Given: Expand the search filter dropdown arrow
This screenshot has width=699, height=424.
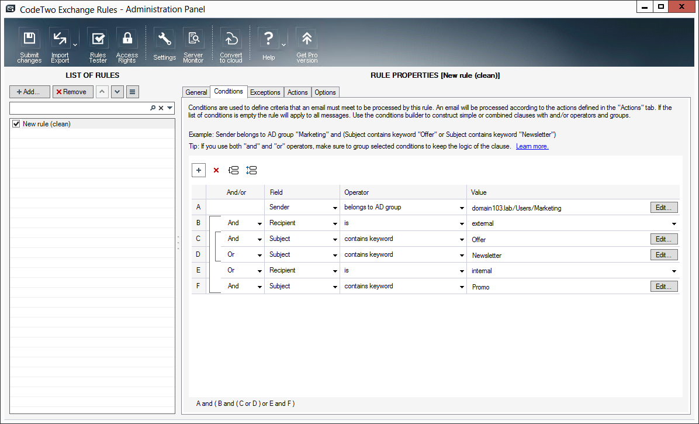Looking at the screenshot, I should pyautogui.click(x=170, y=108).
